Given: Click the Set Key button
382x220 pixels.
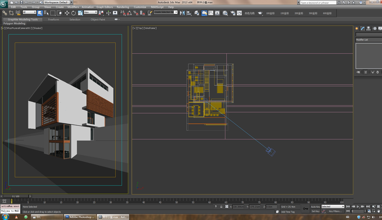Looking at the screenshot, I should click(x=315, y=211).
